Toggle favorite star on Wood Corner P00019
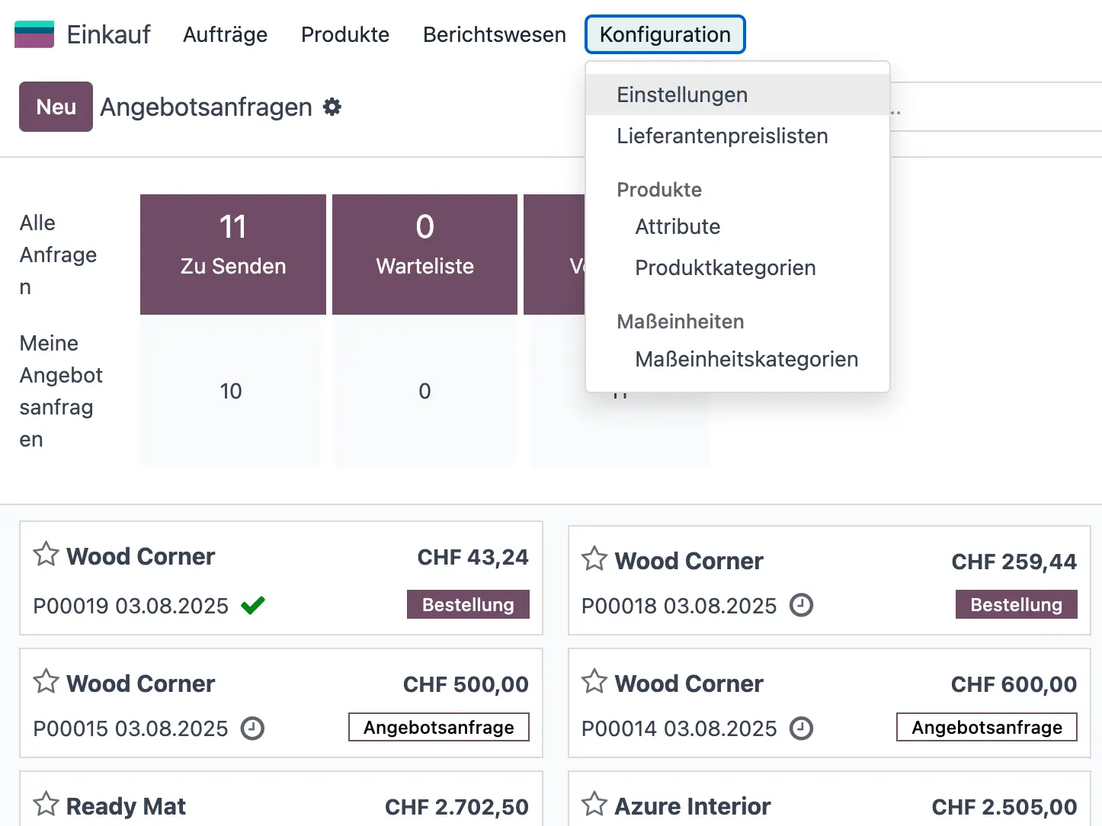This screenshot has height=826, width=1102. pyautogui.click(x=45, y=555)
